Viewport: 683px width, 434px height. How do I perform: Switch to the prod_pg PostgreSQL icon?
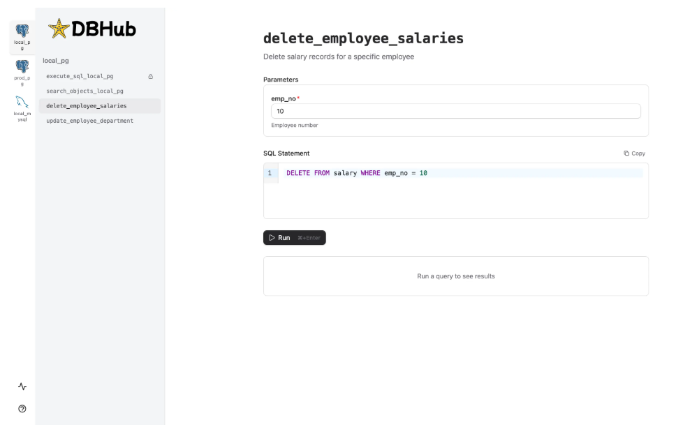coord(22,66)
